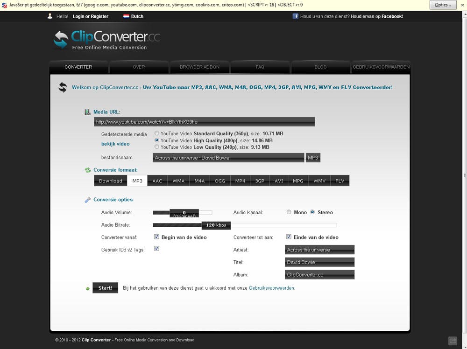The width and height of the screenshot is (467, 349).
Task: Open the Opties... menu in notification bar
Action: [x=443, y=5]
